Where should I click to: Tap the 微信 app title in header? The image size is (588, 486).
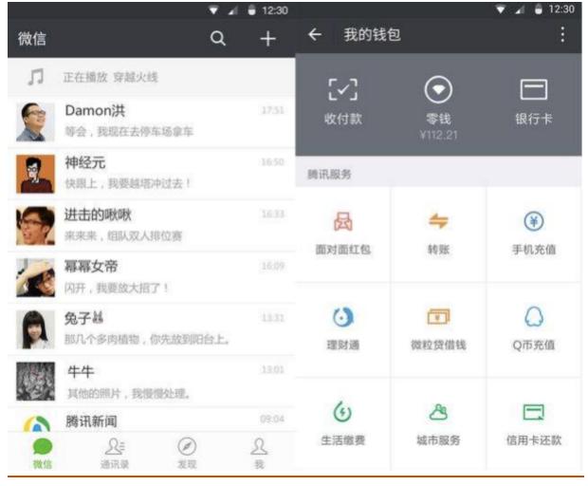pos(32,39)
